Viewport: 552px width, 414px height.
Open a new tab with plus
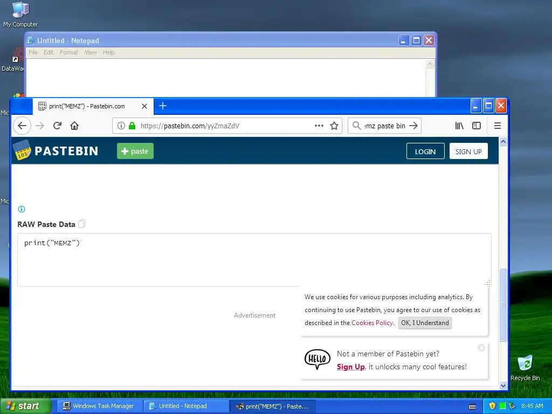click(163, 106)
